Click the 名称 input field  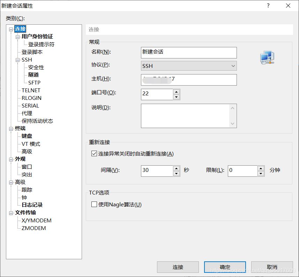click(189, 53)
